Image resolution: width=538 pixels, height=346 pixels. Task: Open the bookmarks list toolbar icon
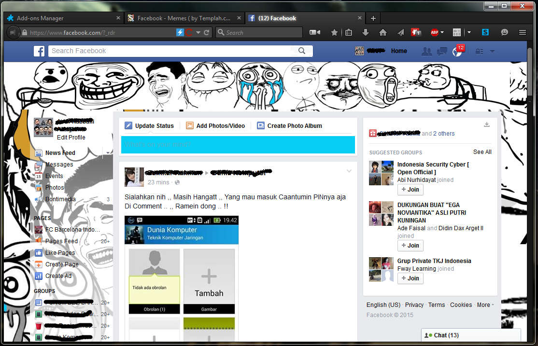[x=349, y=33]
